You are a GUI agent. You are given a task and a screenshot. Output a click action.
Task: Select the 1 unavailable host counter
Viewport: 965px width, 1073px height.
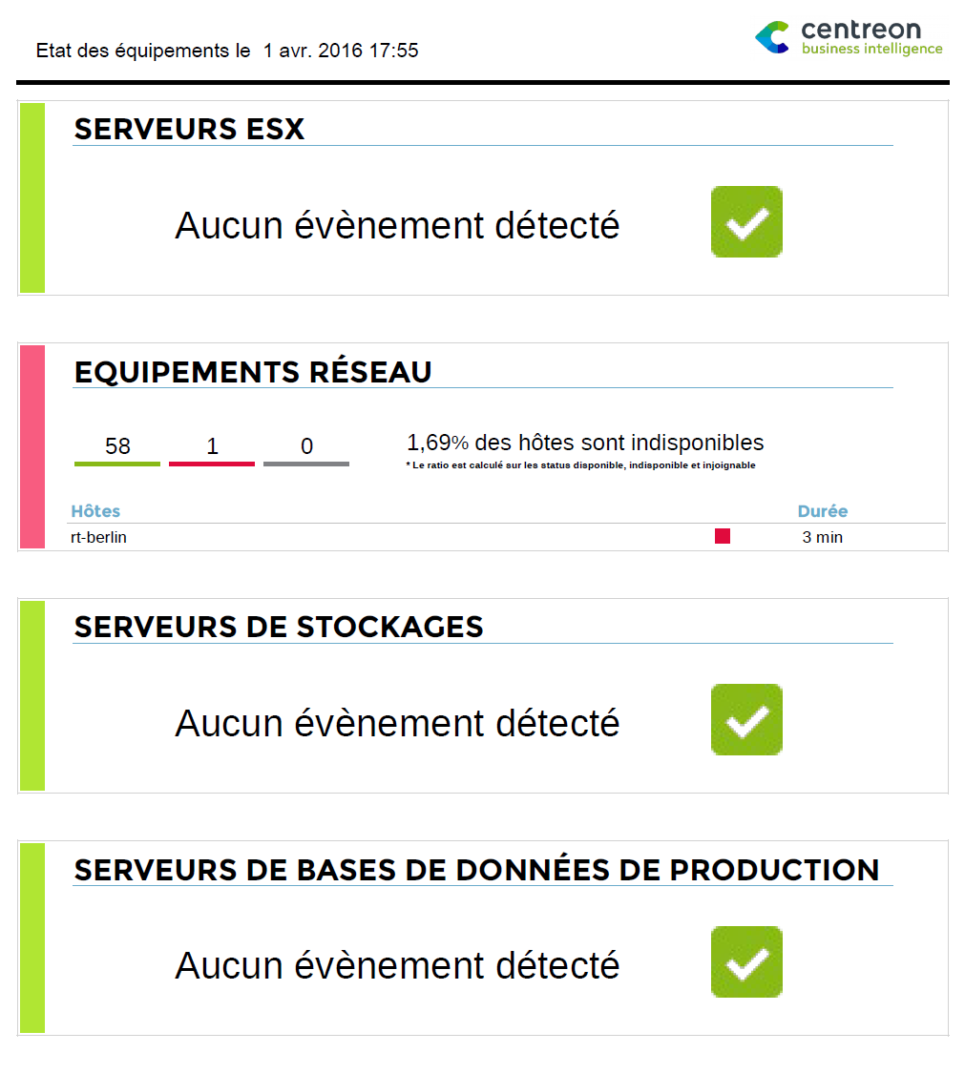pos(212,447)
